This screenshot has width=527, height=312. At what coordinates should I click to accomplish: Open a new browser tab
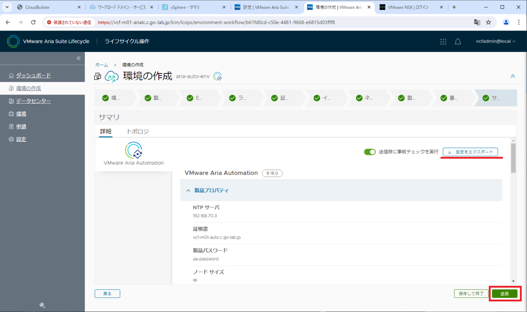pyautogui.click(x=454, y=7)
